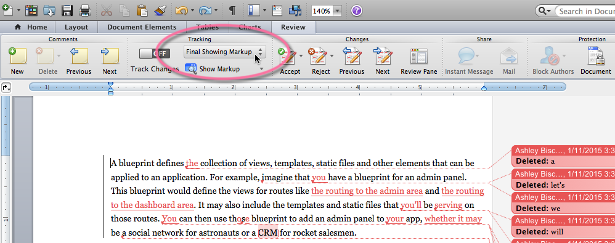Open the search magnifier options

(545, 11)
